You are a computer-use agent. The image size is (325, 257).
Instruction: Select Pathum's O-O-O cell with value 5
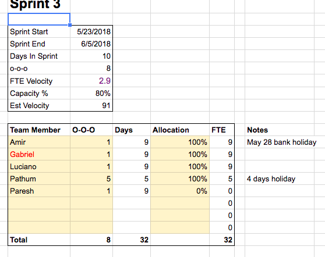pyautogui.click(x=91, y=179)
